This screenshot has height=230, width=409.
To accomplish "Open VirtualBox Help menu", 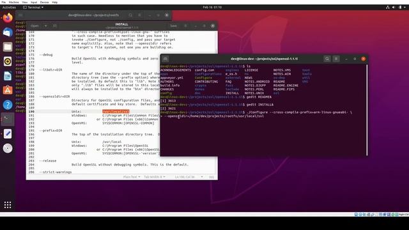I will pyautogui.click(x=55, y=2).
